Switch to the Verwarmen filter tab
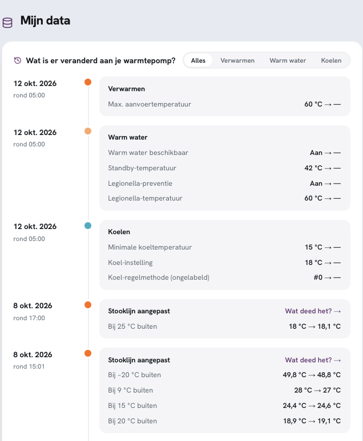 [237, 60]
